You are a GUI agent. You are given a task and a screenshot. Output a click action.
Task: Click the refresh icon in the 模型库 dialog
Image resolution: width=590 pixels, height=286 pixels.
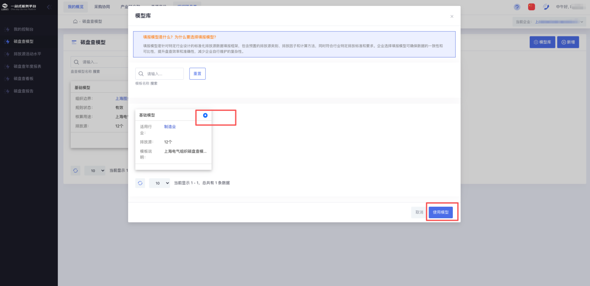tap(140, 183)
